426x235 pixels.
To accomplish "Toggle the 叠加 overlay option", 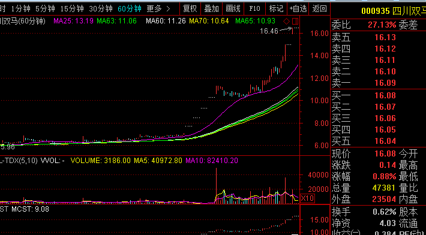I will tap(212, 9).
